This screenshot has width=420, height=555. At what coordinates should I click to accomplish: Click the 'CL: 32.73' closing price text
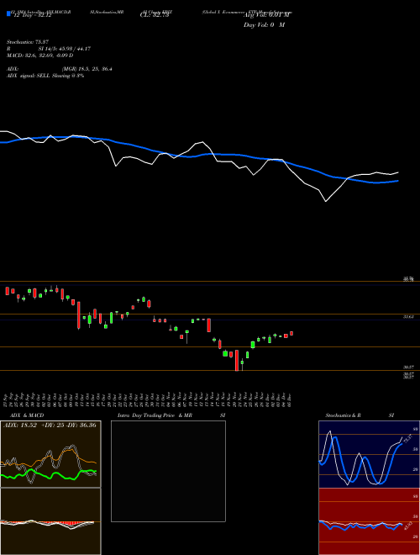click(155, 16)
